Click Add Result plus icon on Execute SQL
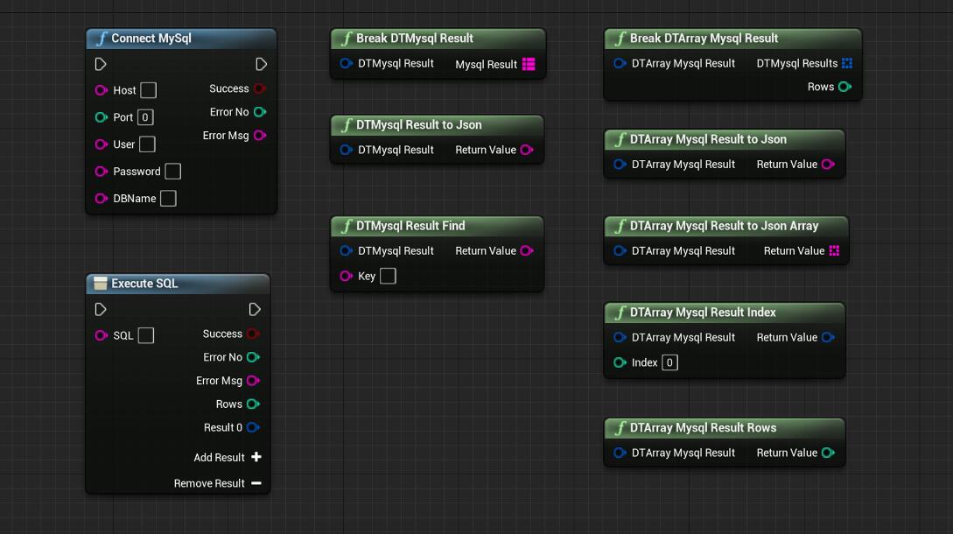This screenshot has width=953, height=534. click(256, 457)
